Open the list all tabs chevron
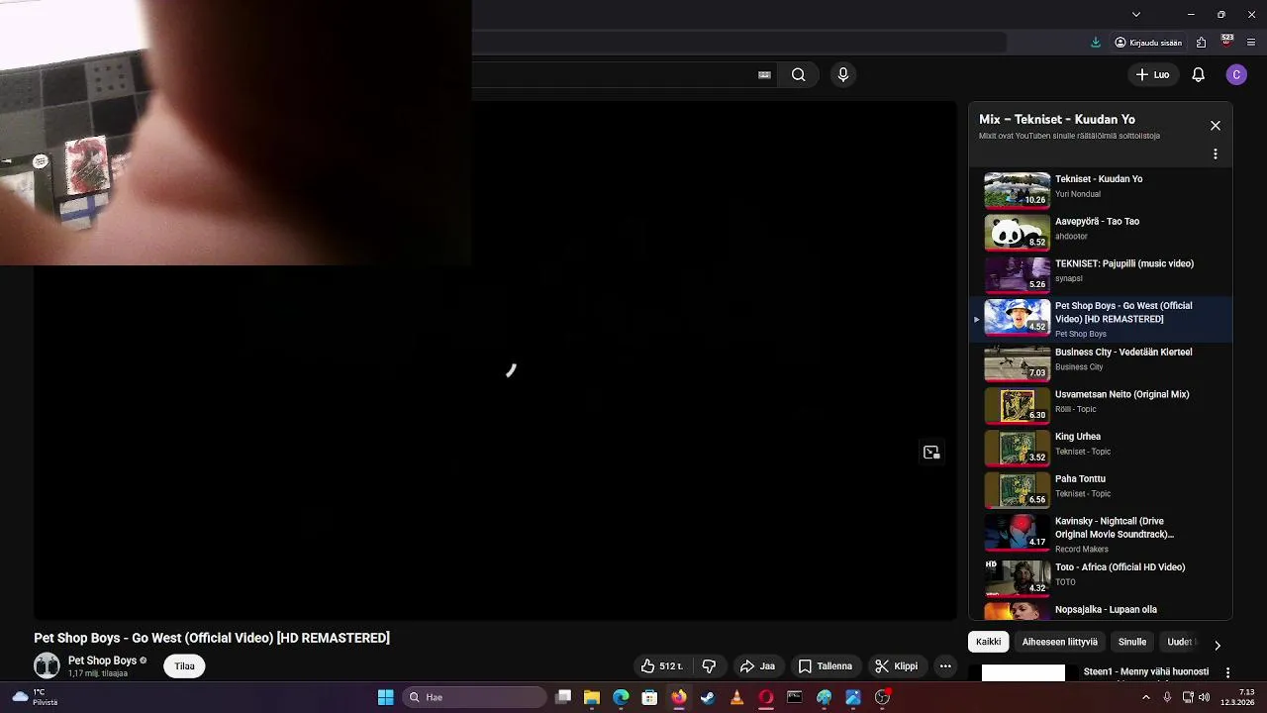This screenshot has height=713, width=1267. pyautogui.click(x=1136, y=14)
